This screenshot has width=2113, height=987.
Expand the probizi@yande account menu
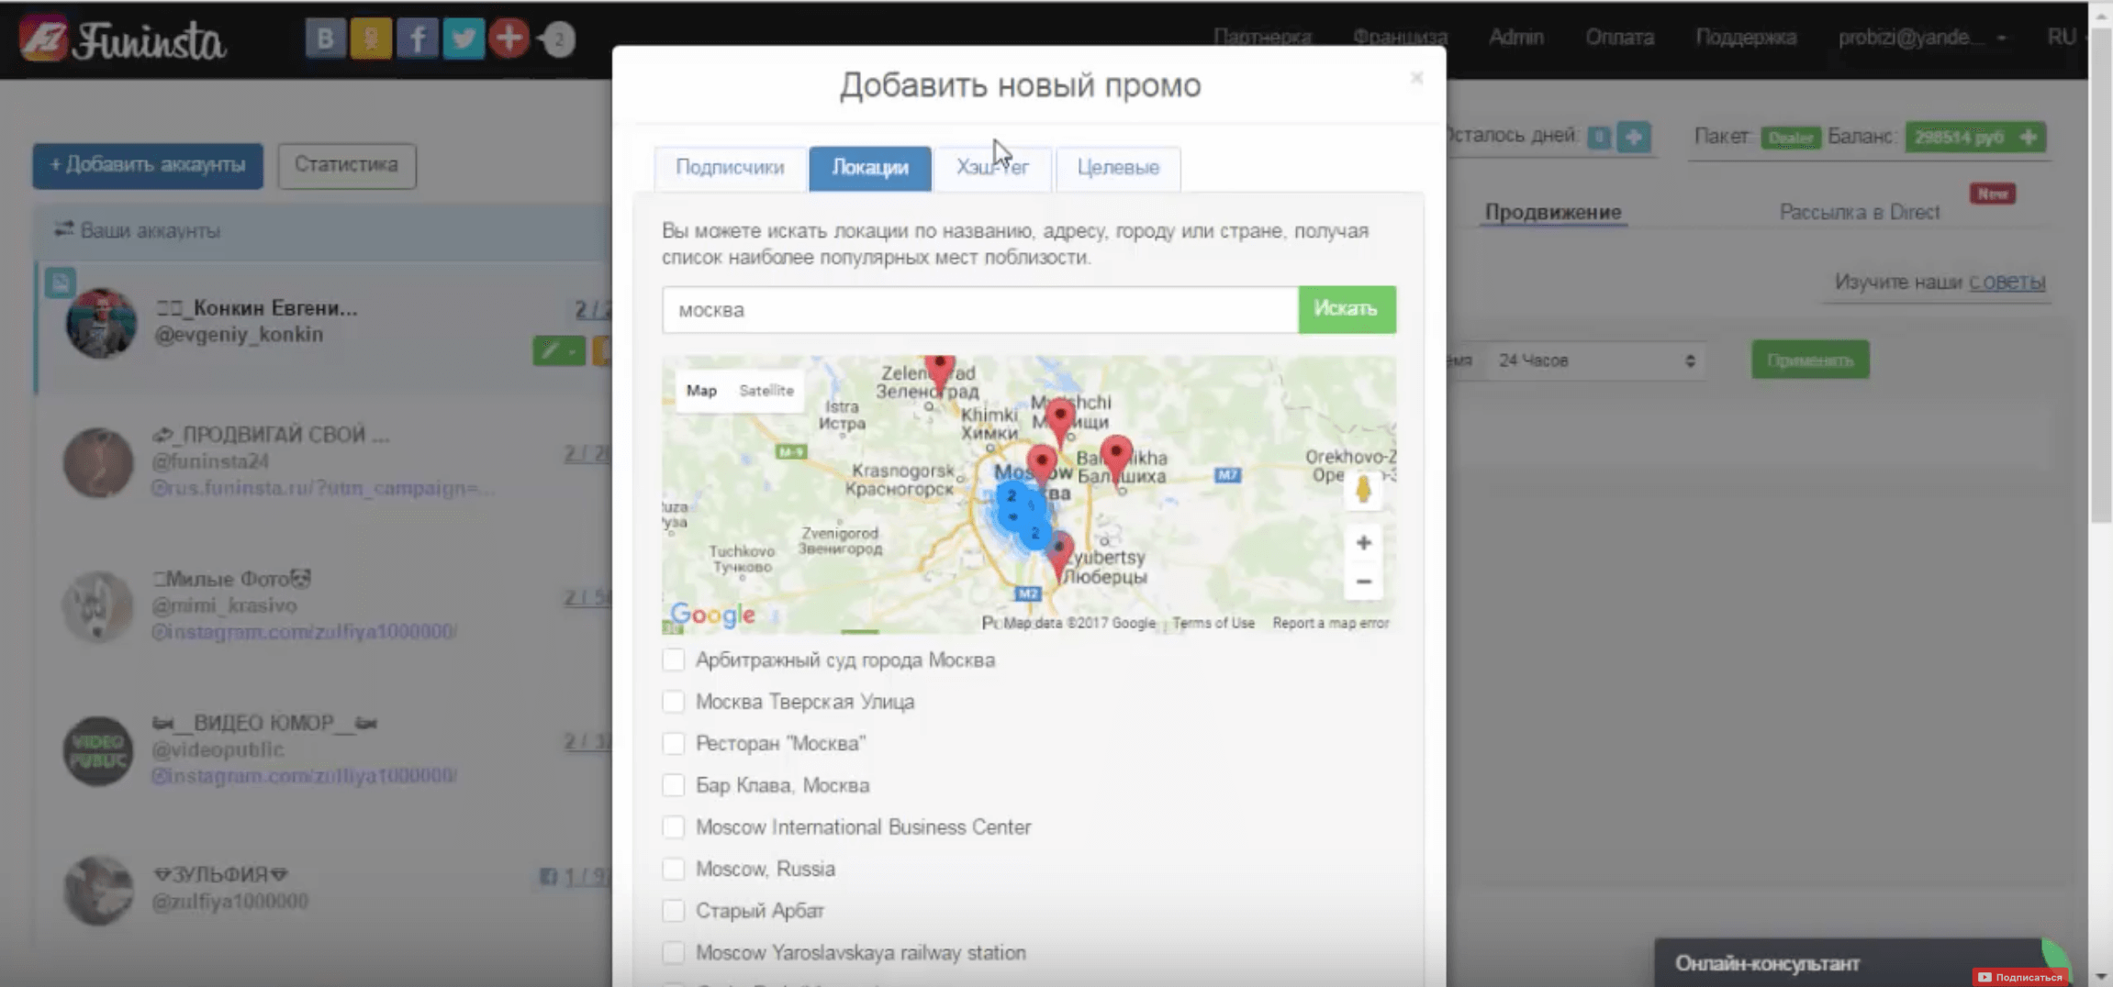[1921, 38]
